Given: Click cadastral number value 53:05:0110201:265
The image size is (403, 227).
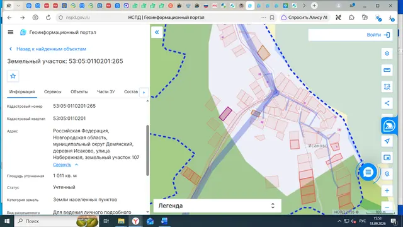Looking at the screenshot, I should coord(74,106).
